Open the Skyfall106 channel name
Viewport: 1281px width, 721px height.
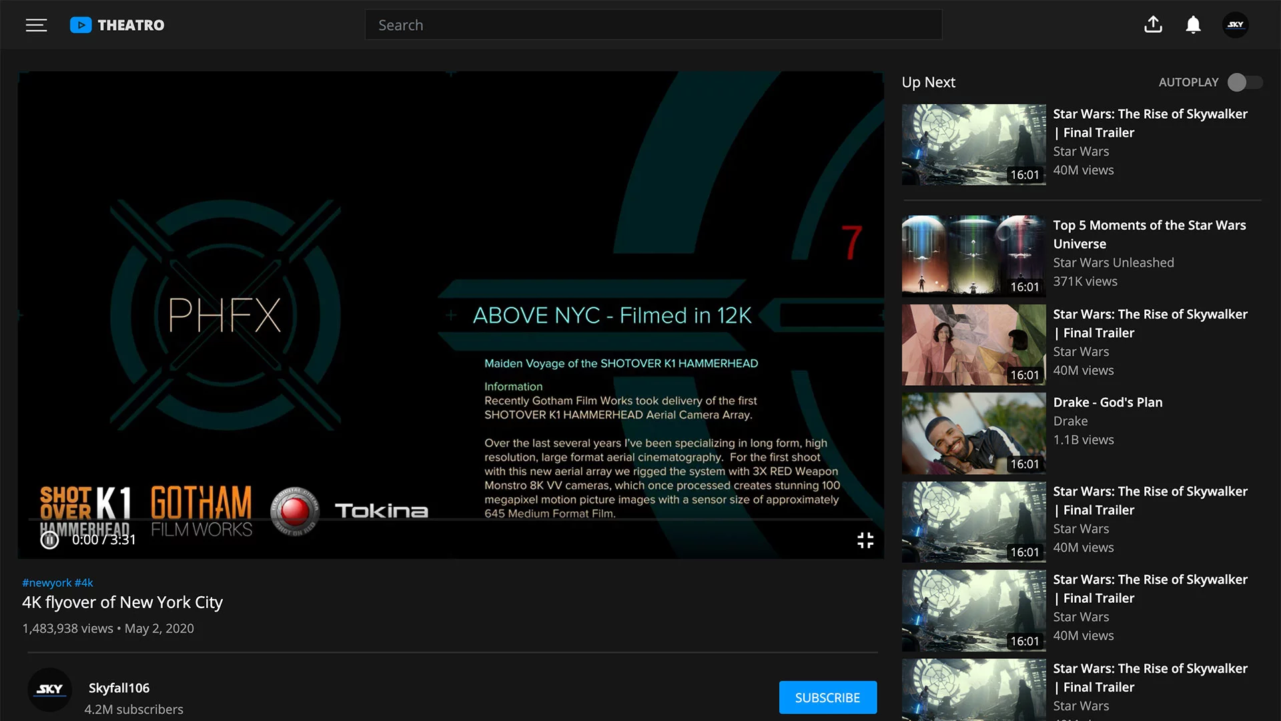(x=119, y=688)
